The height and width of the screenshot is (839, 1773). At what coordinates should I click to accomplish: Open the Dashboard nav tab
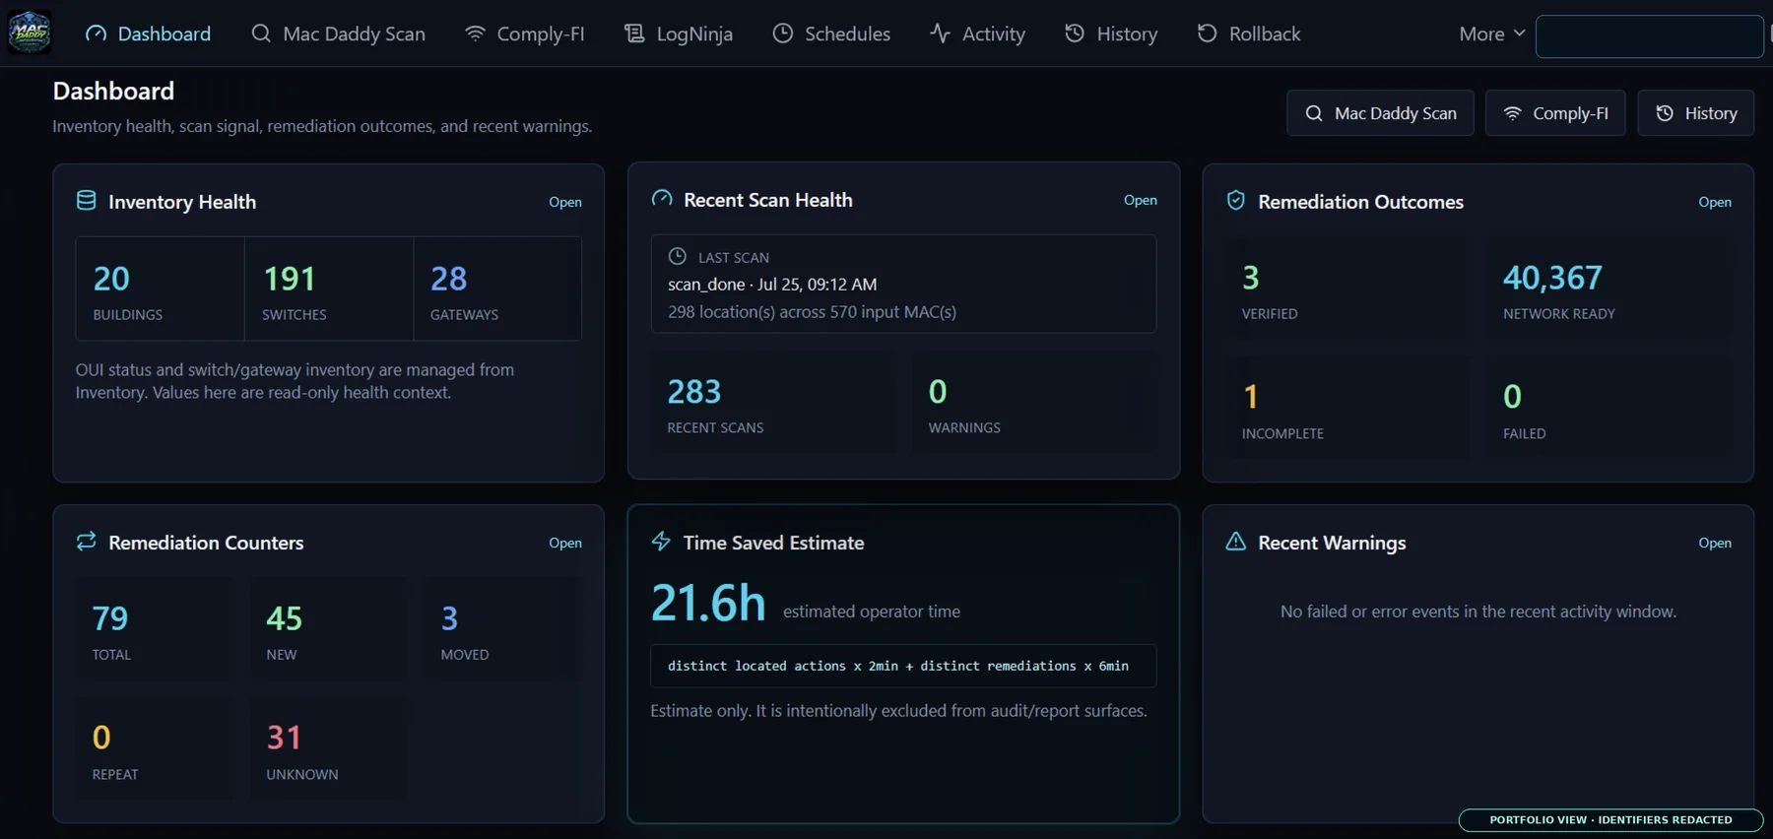(x=149, y=33)
